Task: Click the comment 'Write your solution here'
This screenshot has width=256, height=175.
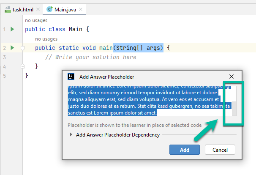Action: pyautogui.click(x=90, y=57)
